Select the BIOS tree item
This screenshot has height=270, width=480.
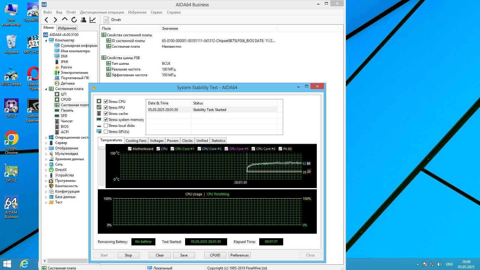[64, 127]
